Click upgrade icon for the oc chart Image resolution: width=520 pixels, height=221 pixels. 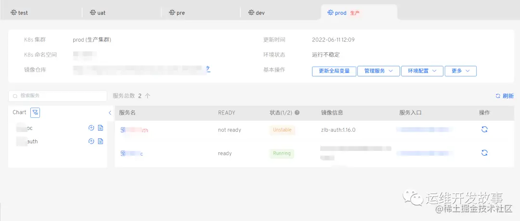click(x=91, y=128)
